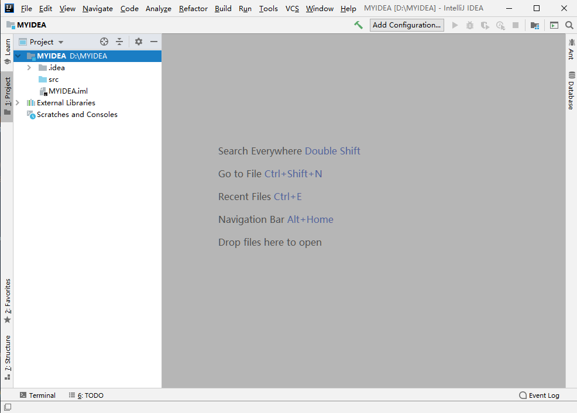
Task: Open the 2: Favorites tool window
Action: click(x=8, y=301)
